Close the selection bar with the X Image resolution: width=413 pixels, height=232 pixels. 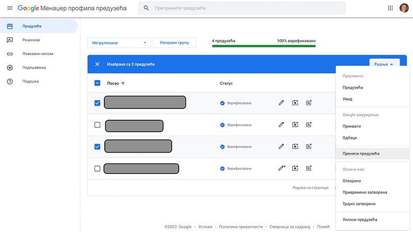click(97, 64)
